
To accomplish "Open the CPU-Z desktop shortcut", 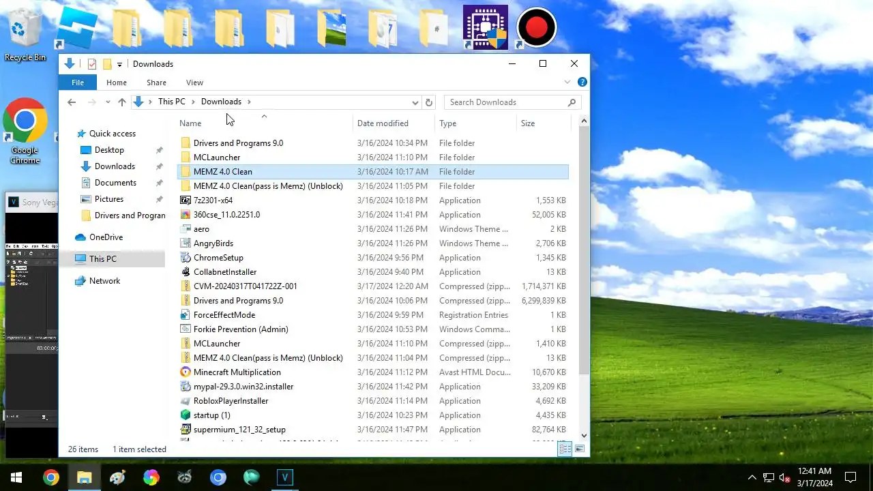I will click(486, 27).
